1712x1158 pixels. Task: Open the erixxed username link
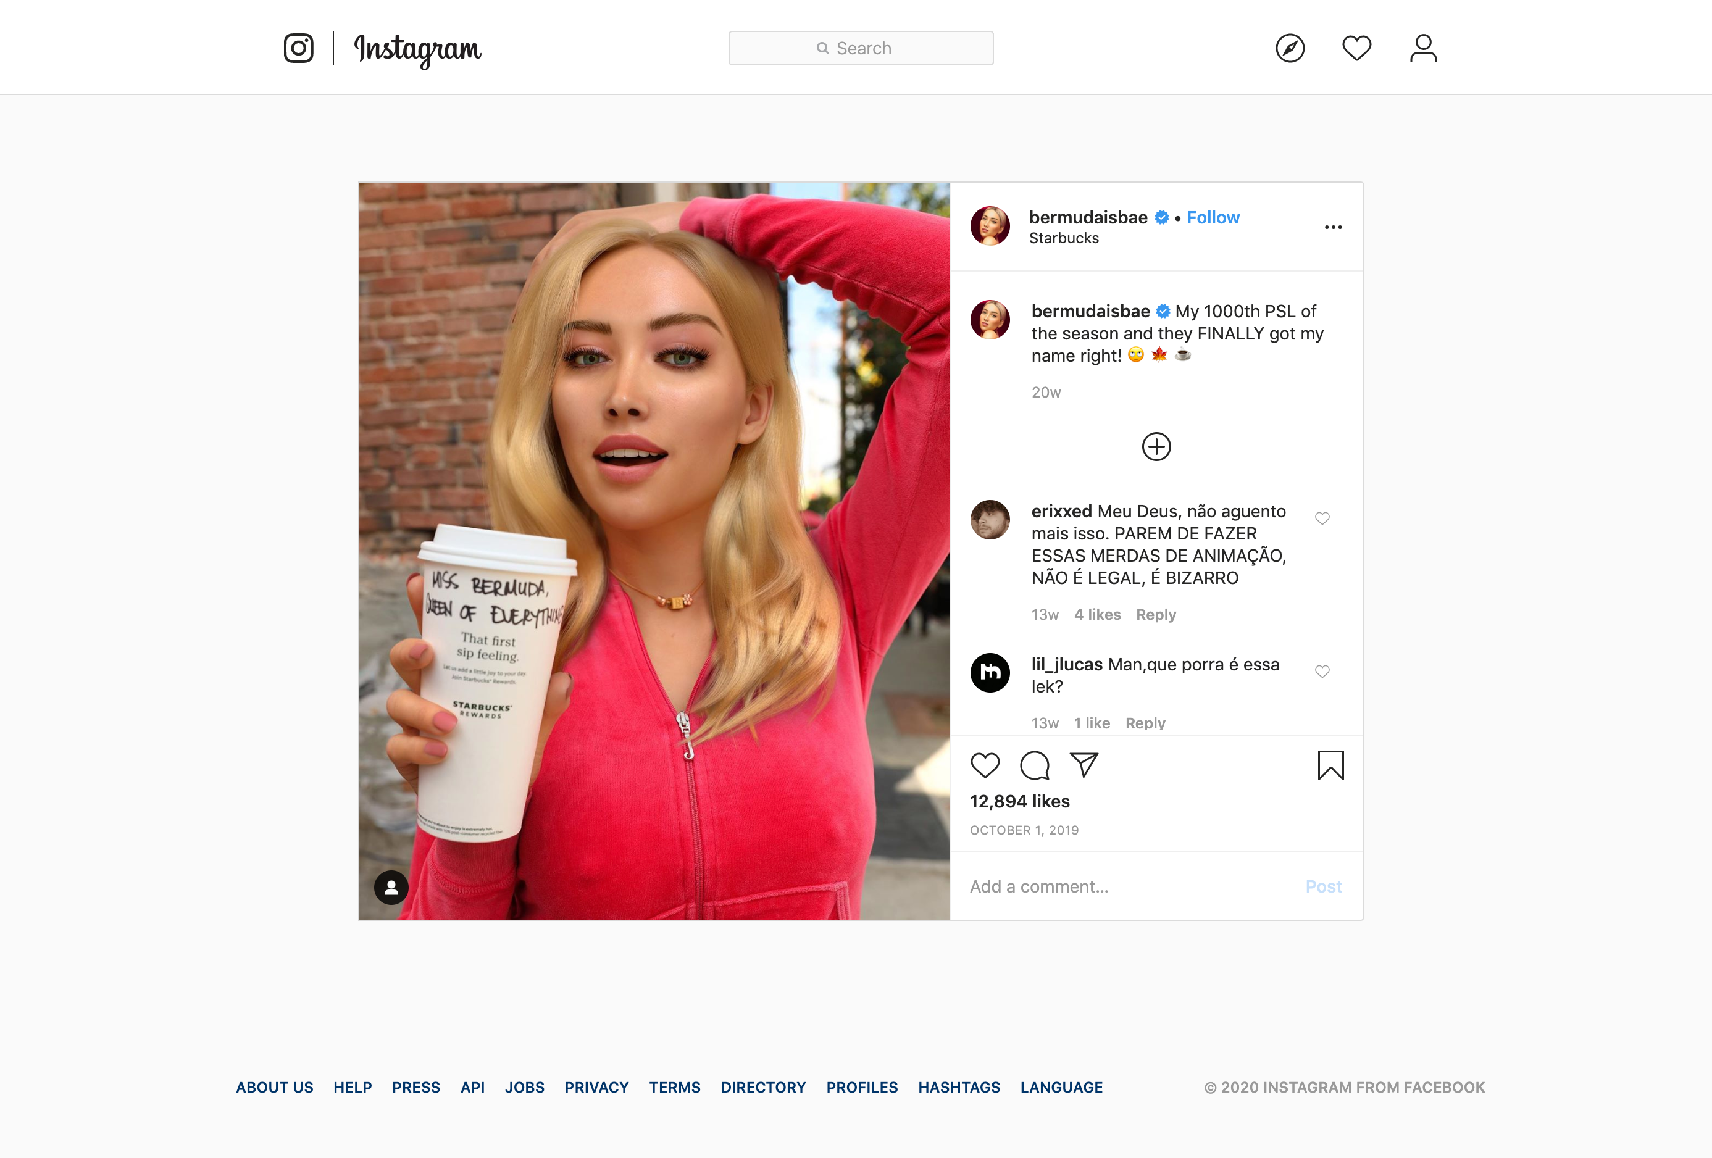click(1061, 511)
